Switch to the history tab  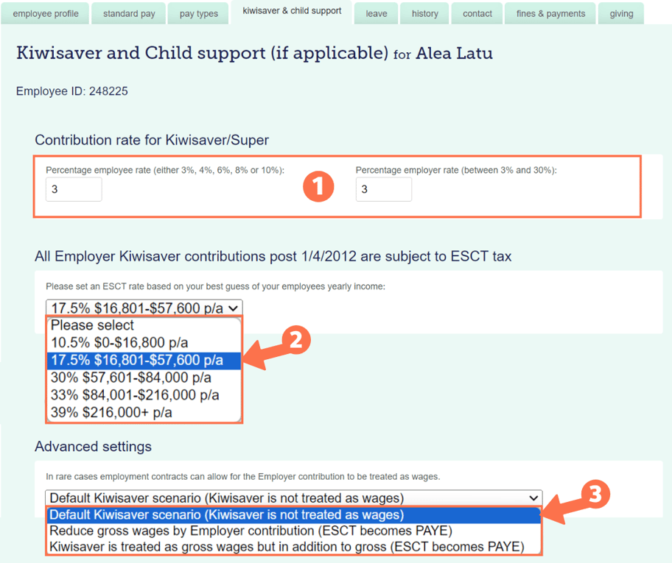(x=424, y=13)
